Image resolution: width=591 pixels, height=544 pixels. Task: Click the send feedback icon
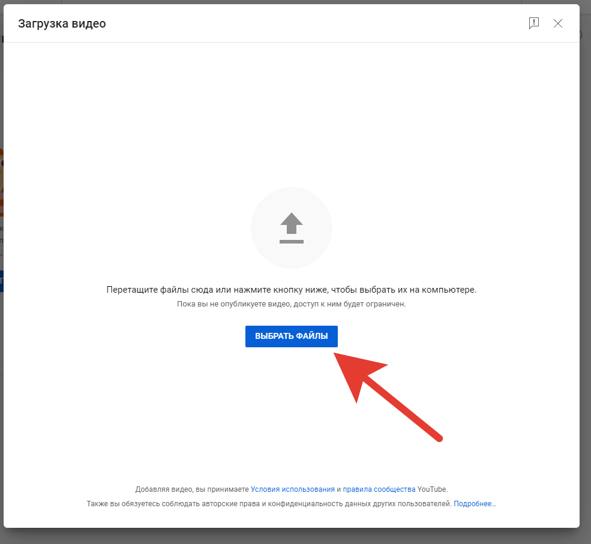pos(534,23)
